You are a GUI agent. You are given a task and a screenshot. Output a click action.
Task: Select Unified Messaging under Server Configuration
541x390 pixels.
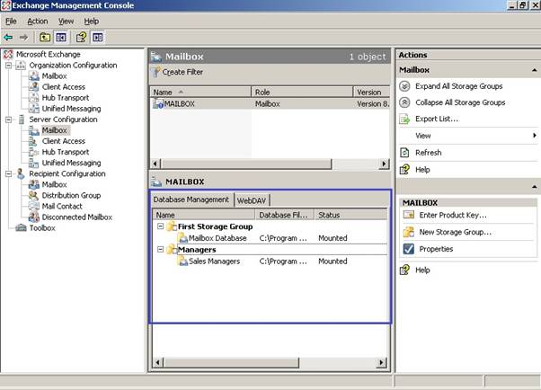pos(71,163)
